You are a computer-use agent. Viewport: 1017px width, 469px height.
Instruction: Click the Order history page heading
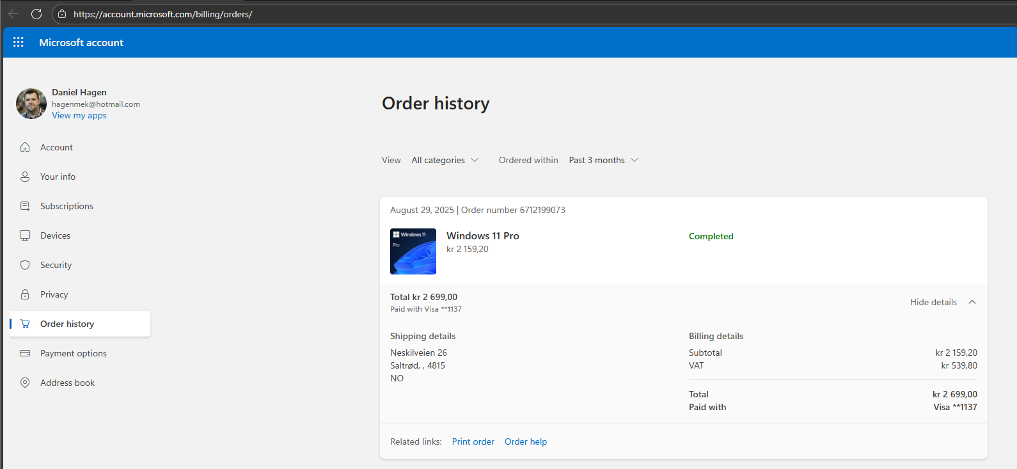point(436,103)
